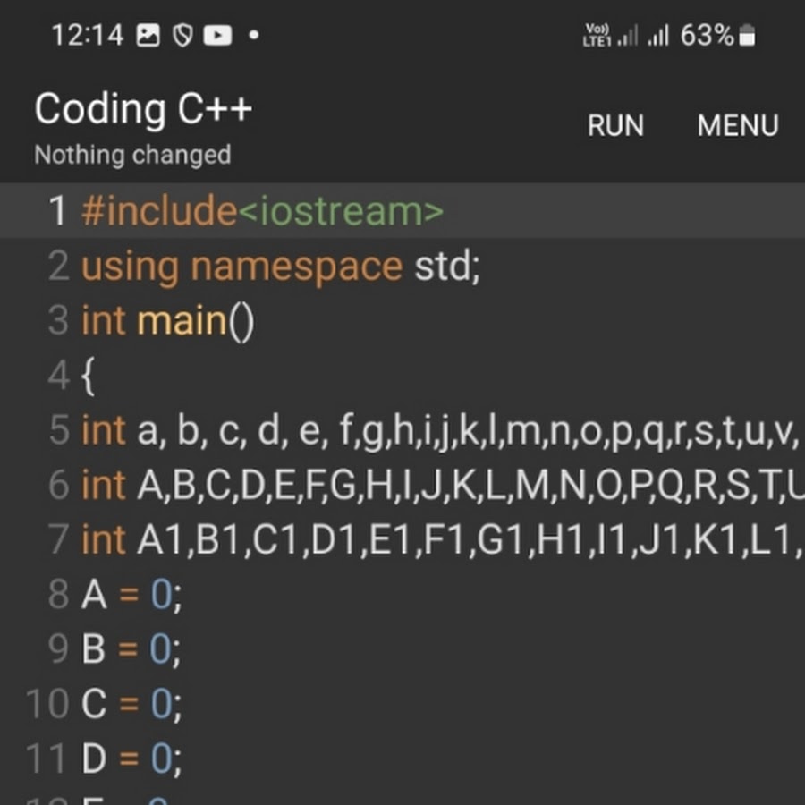The height and width of the screenshot is (805, 805).
Task: Place cursor on 'std;' in line 2
Action: pyautogui.click(x=446, y=266)
